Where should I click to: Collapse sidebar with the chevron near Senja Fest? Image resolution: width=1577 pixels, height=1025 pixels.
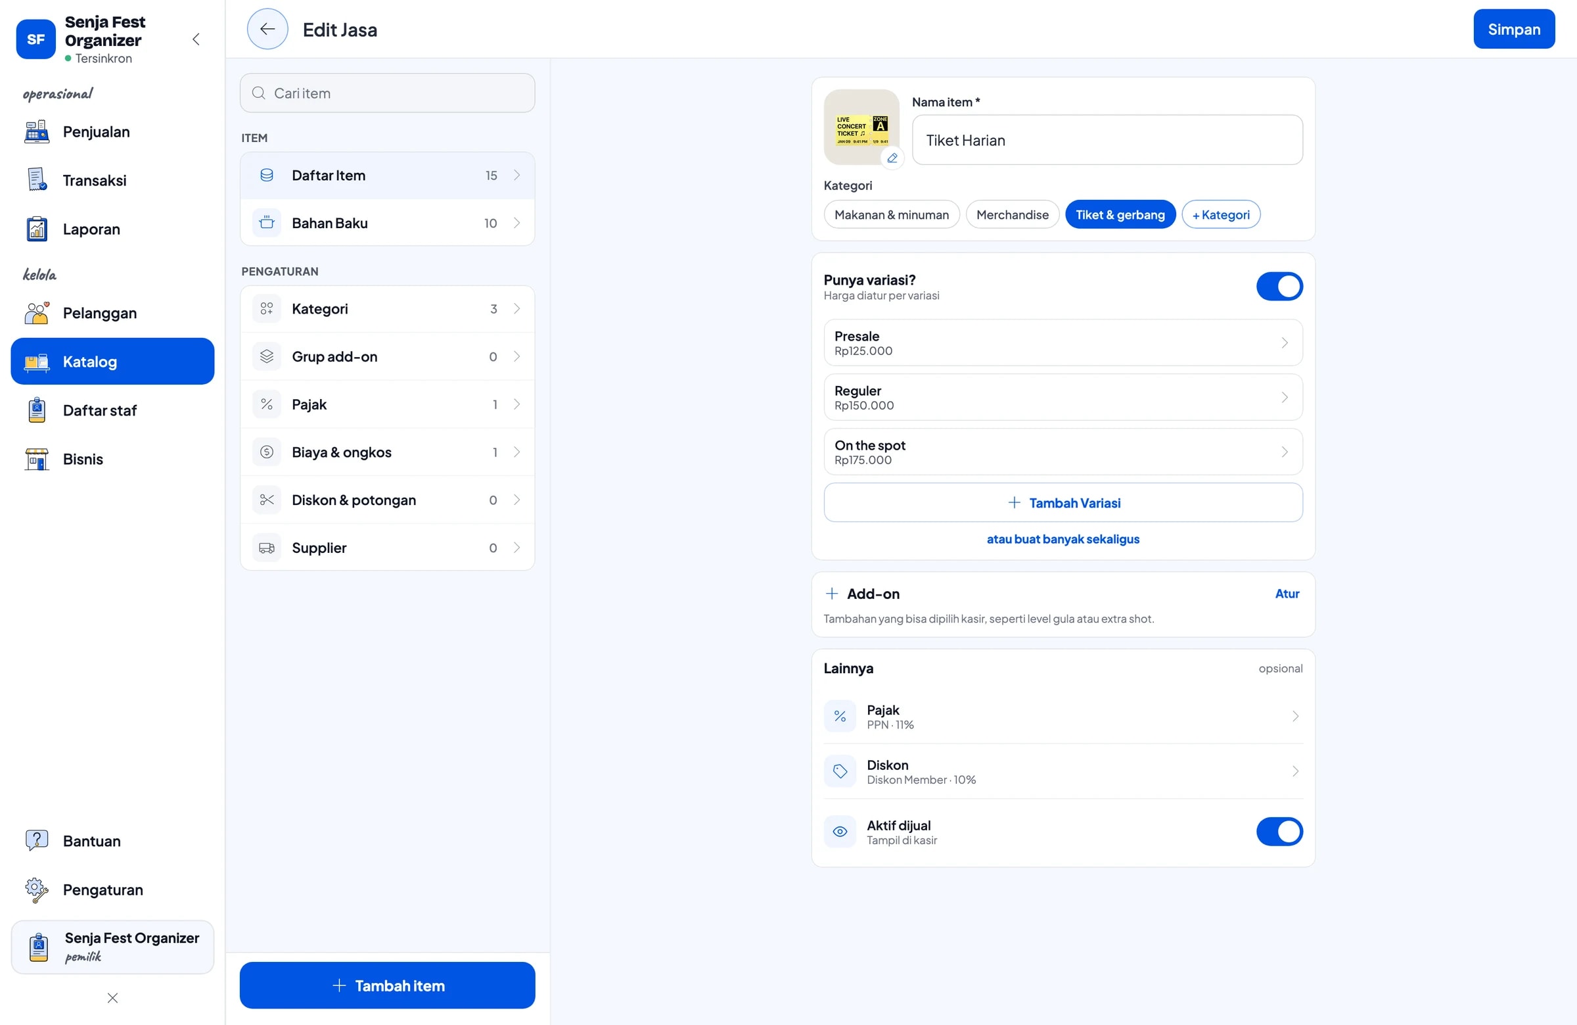(x=196, y=39)
